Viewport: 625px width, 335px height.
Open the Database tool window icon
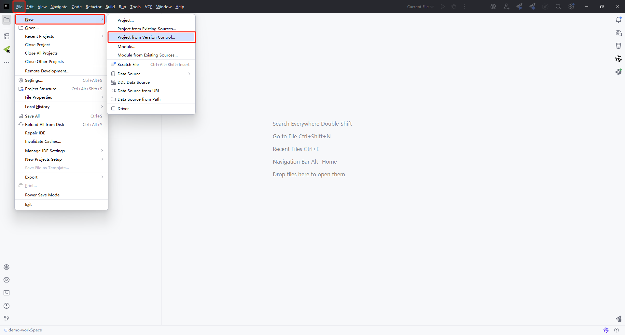[618, 46]
